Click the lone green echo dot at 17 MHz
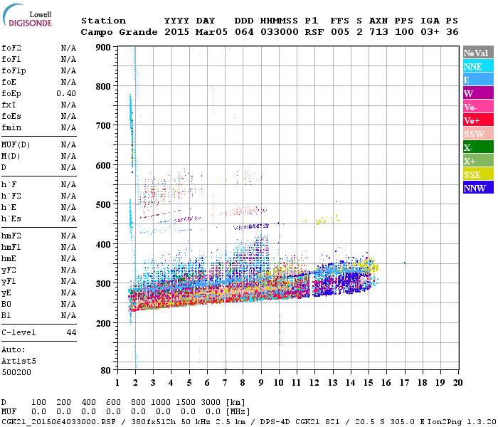Viewport: 498px width, 427px height. (405, 263)
